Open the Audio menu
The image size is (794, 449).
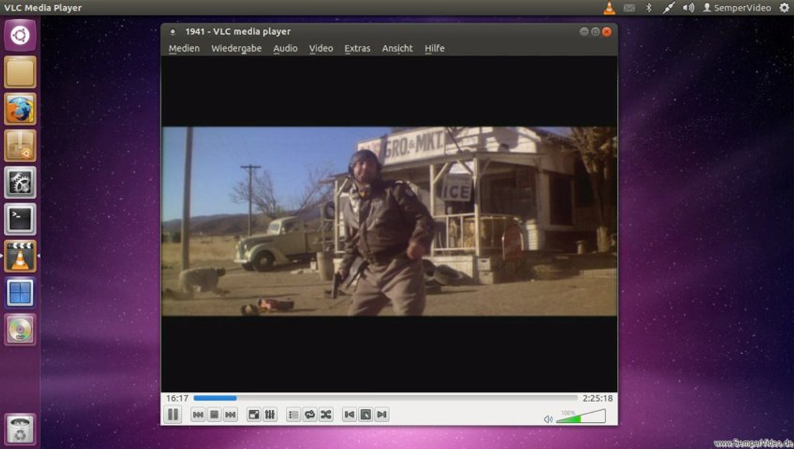tap(285, 48)
